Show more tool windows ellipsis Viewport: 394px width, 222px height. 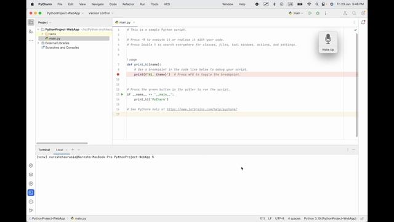coord(31,41)
